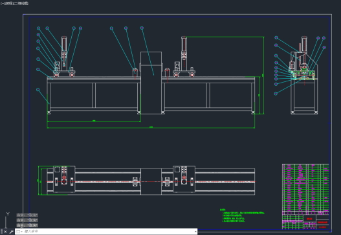Close the command line window
The image size is (341, 235).
click(5, 232)
